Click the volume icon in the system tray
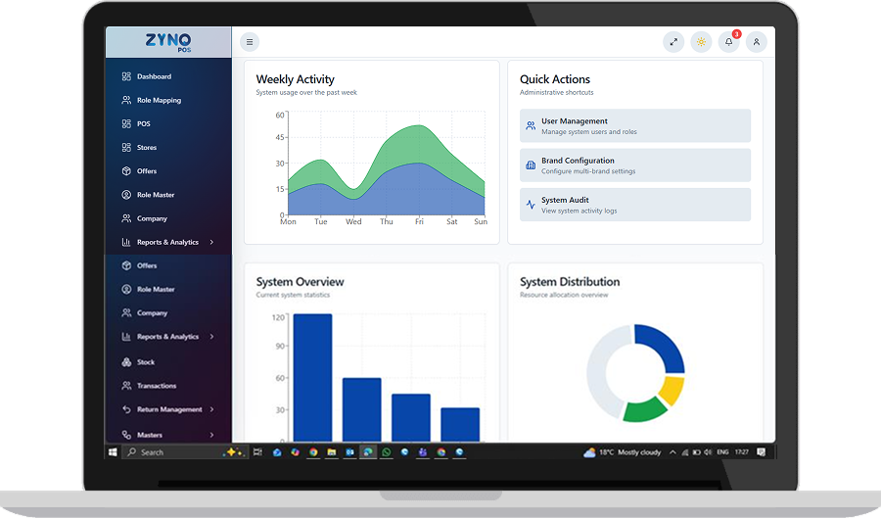 pos(708,452)
